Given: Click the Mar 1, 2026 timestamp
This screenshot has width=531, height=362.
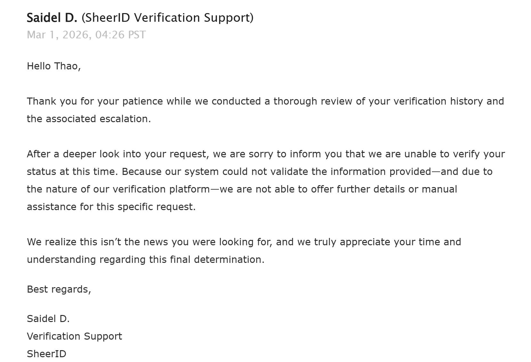Looking at the screenshot, I should pos(86,35).
